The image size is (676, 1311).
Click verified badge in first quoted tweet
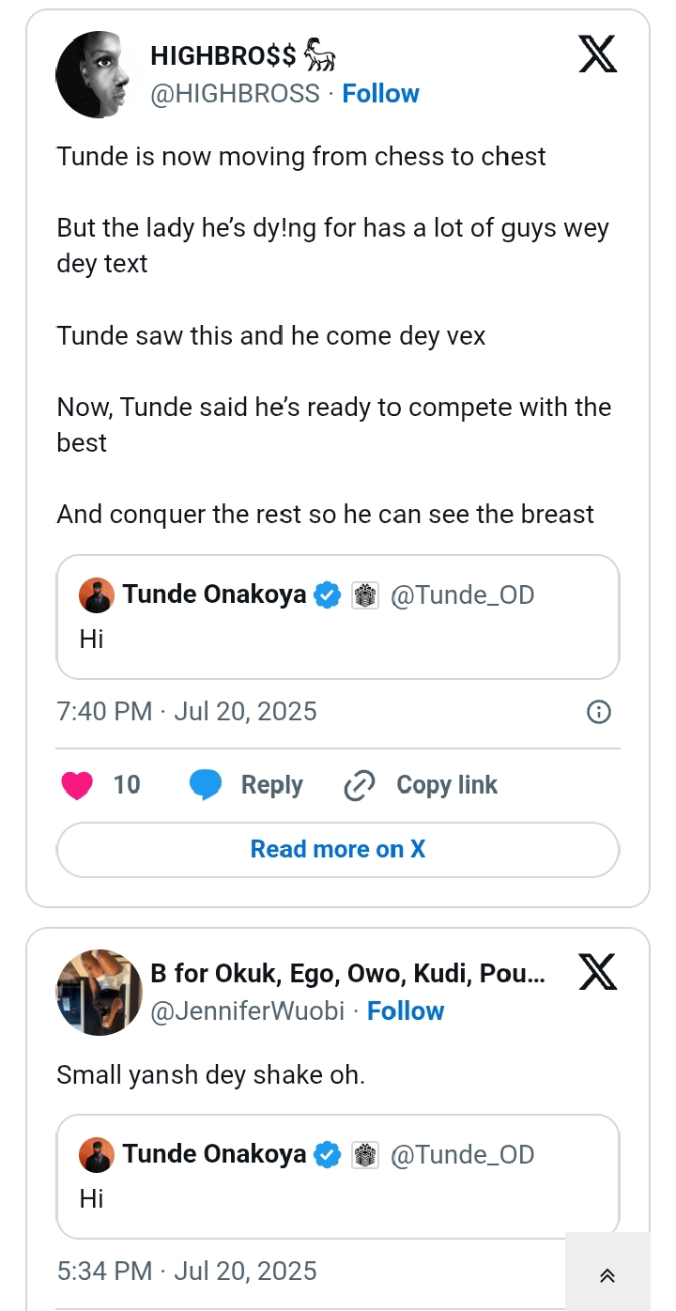pyautogui.click(x=327, y=594)
